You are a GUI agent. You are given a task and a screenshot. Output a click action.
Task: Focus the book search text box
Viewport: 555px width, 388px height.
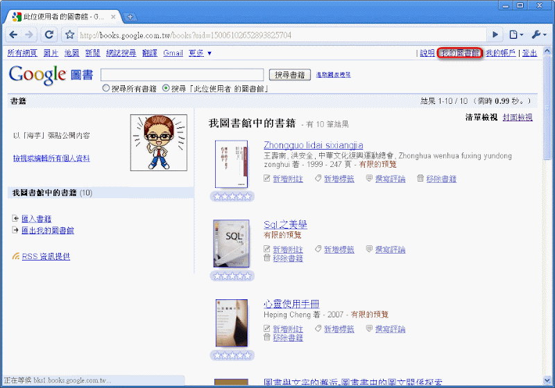182,75
